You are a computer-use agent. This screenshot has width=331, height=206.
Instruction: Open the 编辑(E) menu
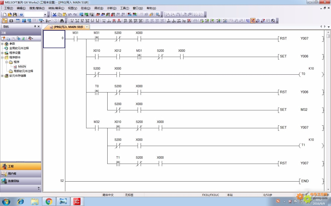tap(21, 8)
